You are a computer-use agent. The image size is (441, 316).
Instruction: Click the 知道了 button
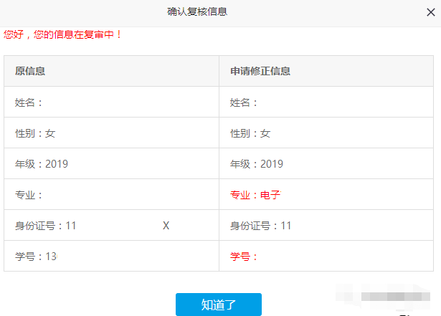point(219,305)
